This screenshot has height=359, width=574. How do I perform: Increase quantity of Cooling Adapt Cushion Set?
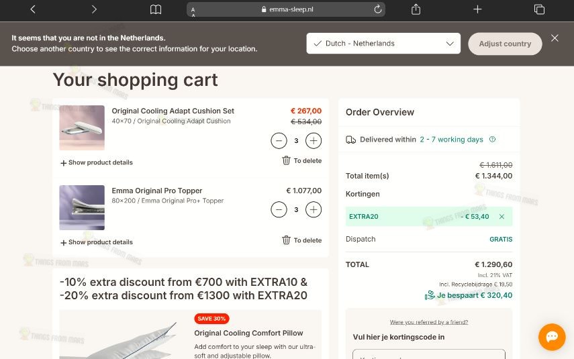pyautogui.click(x=314, y=140)
